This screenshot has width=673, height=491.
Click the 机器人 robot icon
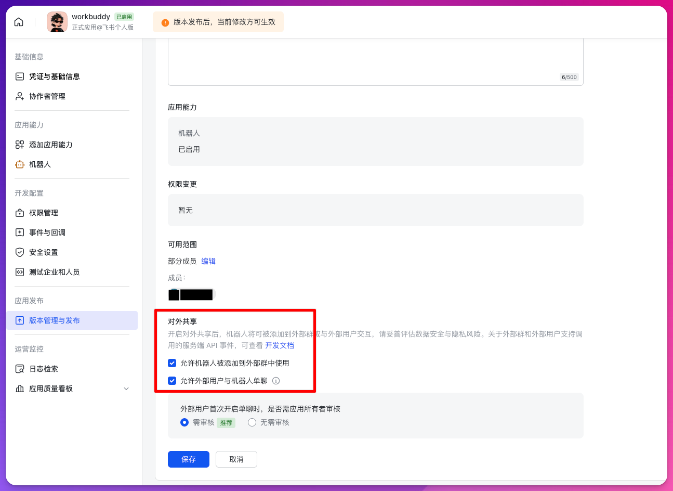coord(20,164)
